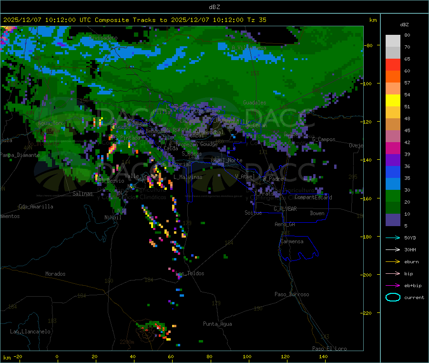Click the 'Pampa_Diamante' map label
This screenshot has height=363, width=429.
tap(20, 155)
